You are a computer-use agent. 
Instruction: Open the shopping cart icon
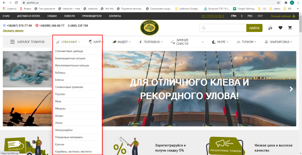point(290,28)
